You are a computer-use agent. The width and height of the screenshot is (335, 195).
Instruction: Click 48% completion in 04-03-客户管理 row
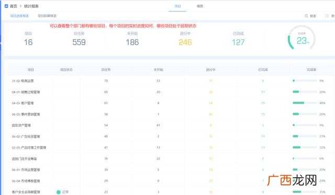click(x=322, y=103)
